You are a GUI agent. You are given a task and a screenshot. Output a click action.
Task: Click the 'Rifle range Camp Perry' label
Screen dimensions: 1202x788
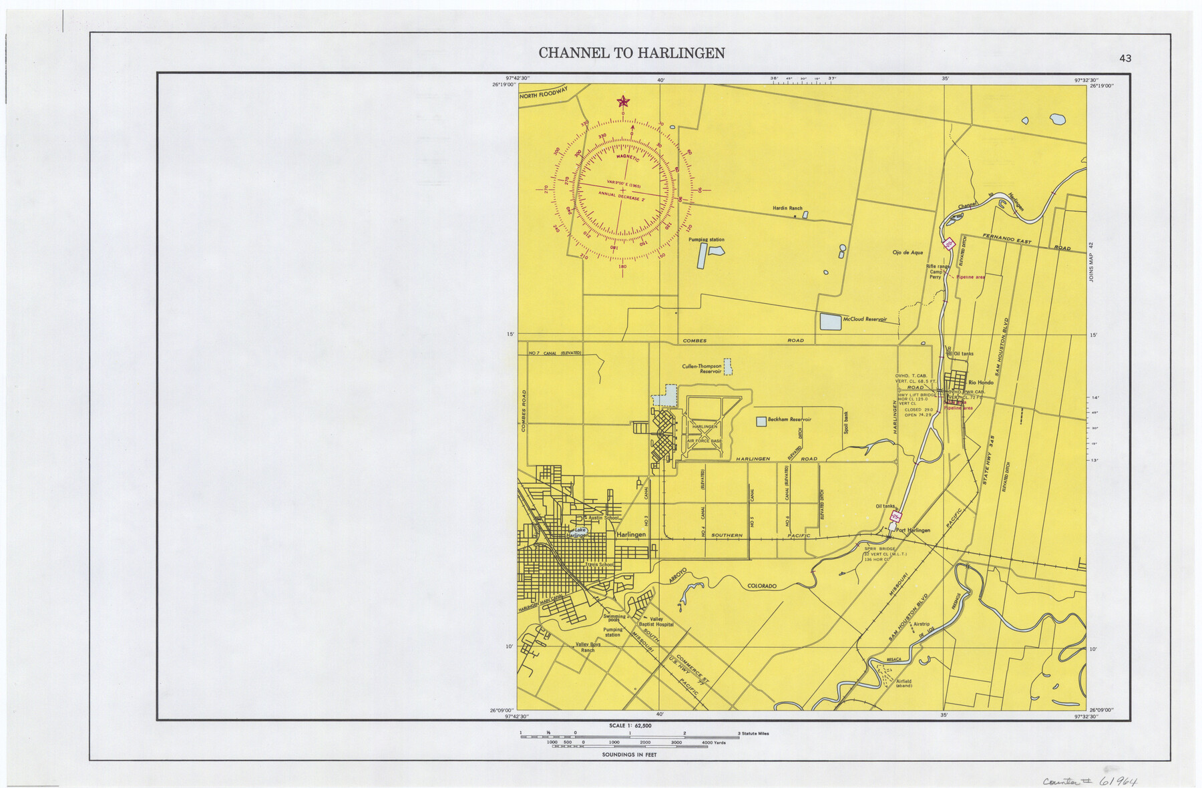pos(937,272)
